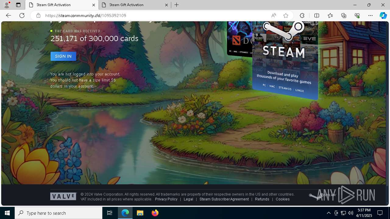View site information lock icon

[38, 16]
